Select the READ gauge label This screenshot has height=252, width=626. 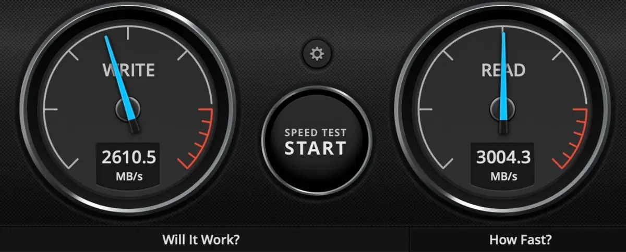[x=503, y=70]
